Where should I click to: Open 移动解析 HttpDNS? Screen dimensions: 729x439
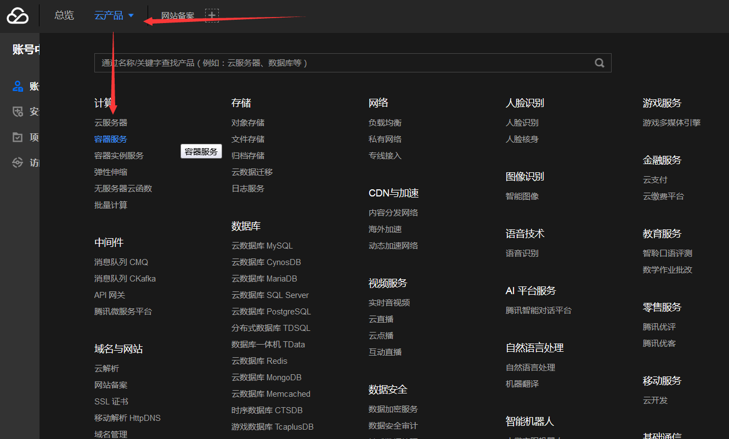127,418
